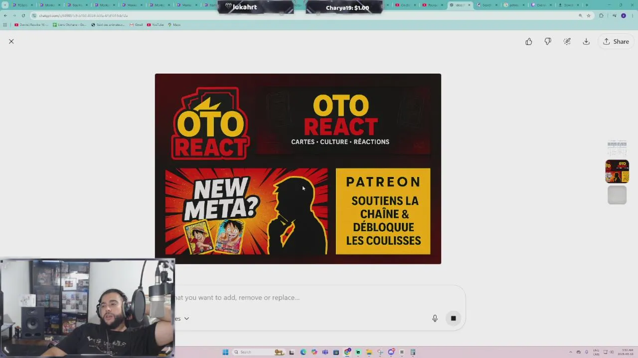Open the Chrome profile avatar
The height and width of the screenshot is (358, 638).
[x=623, y=15]
